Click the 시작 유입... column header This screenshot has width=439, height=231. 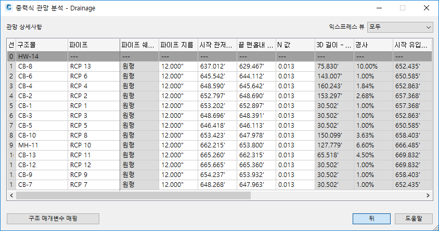(x=412, y=45)
